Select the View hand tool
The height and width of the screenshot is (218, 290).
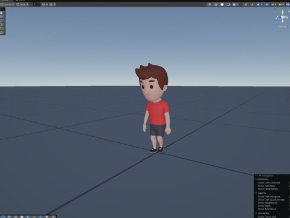[1, 13]
